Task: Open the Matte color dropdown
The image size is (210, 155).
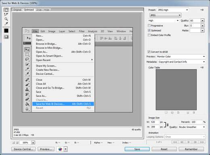Action: [202, 31]
